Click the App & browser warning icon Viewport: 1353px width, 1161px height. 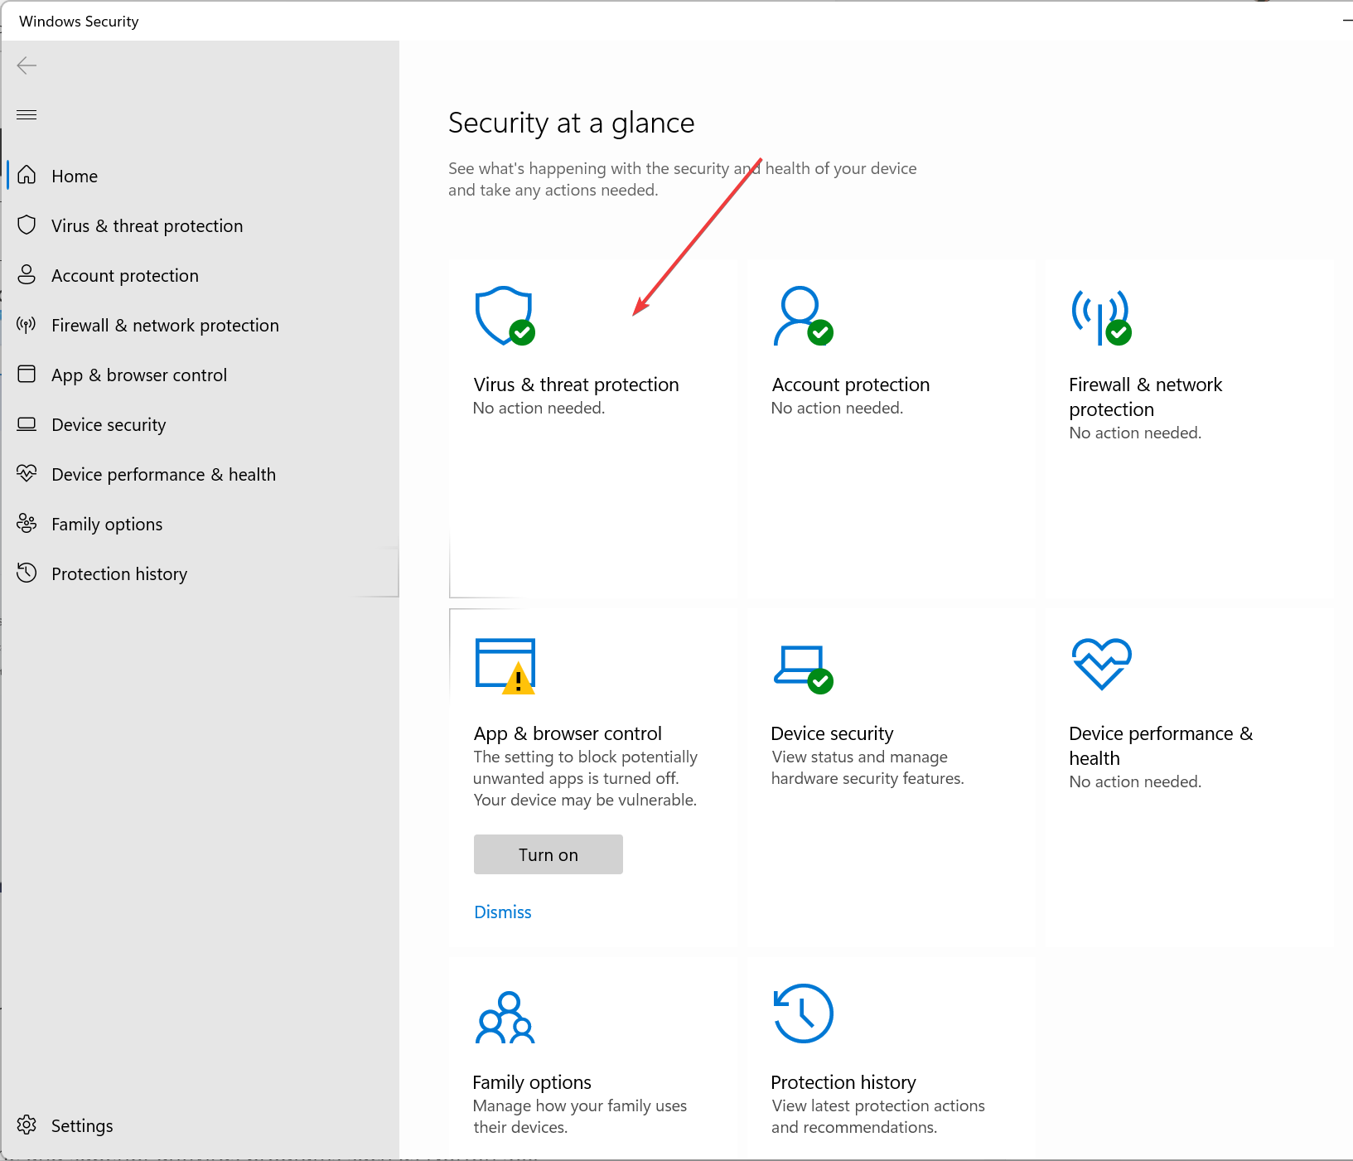(x=505, y=665)
